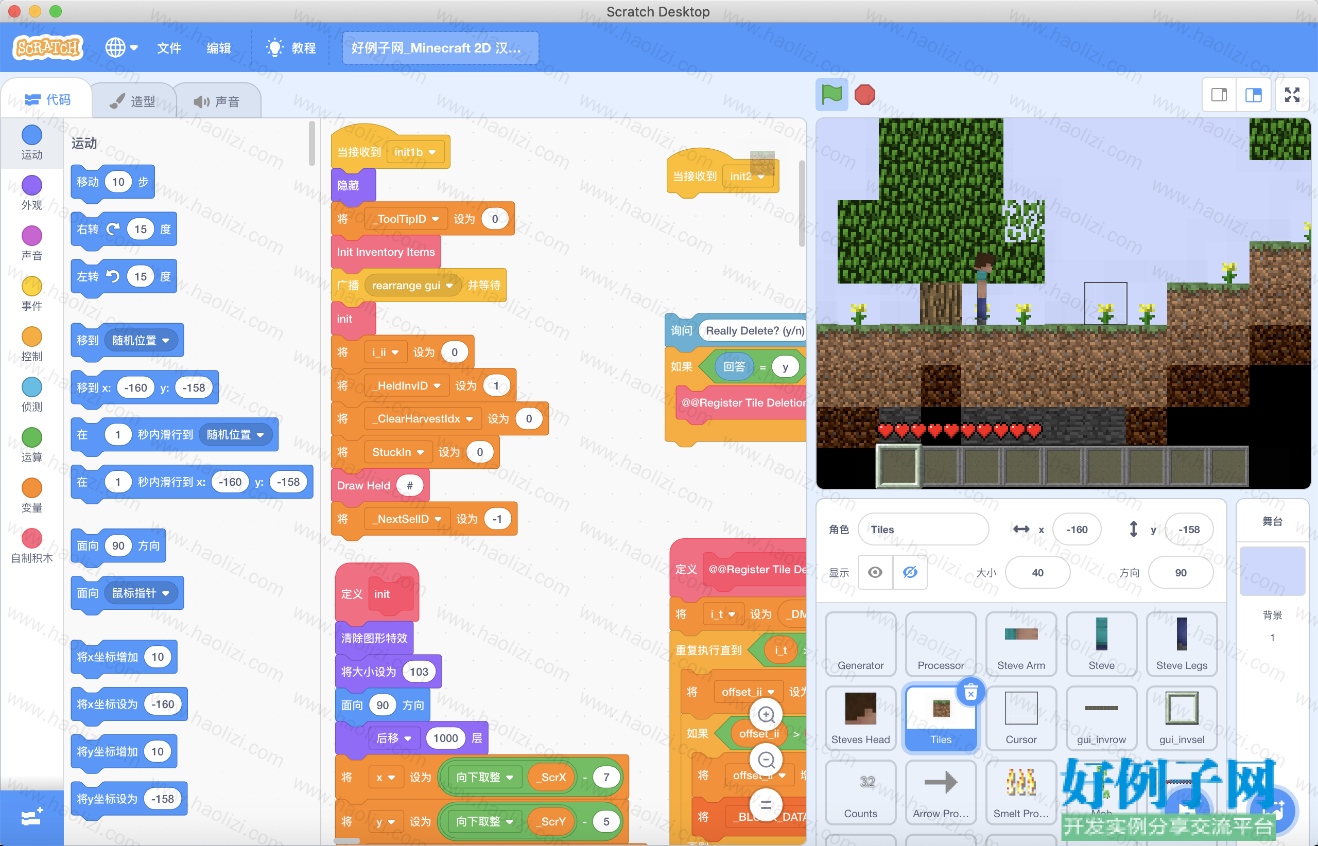
Task: Zoom in the code workspace
Action: coord(766,715)
